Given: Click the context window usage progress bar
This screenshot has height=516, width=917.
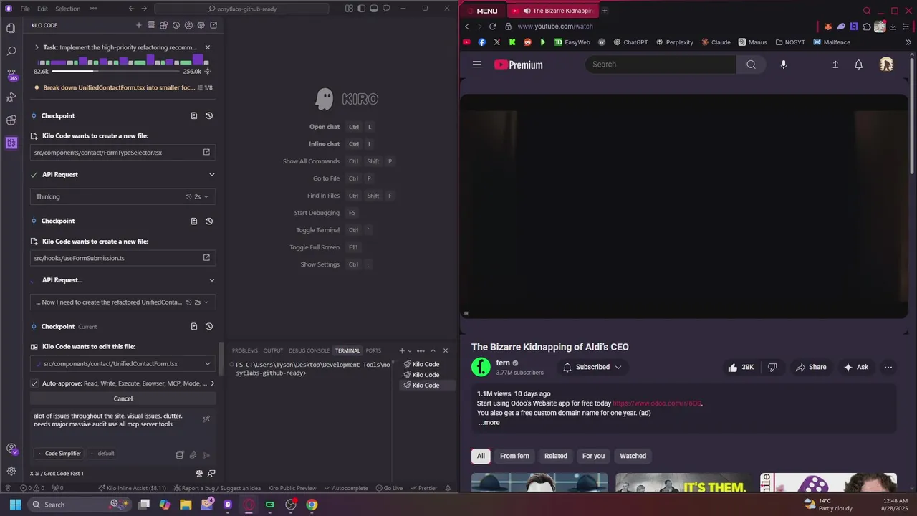Looking at the screenshot, I should pos(116,71).
